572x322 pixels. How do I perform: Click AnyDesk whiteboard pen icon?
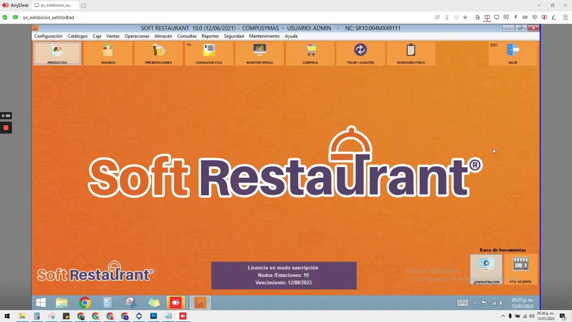pyautogui.click(x=554, y=17)
